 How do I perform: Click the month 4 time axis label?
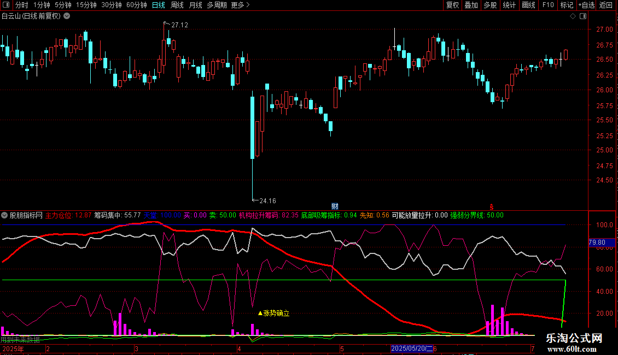point(239,349)
